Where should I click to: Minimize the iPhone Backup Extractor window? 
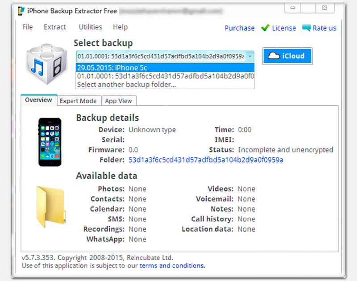[x=293, y=8]
